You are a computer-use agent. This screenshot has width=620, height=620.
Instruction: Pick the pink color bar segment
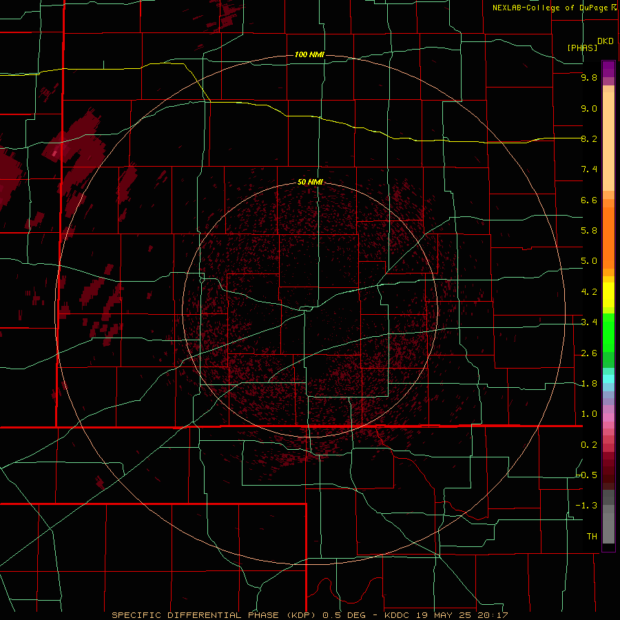608,417
